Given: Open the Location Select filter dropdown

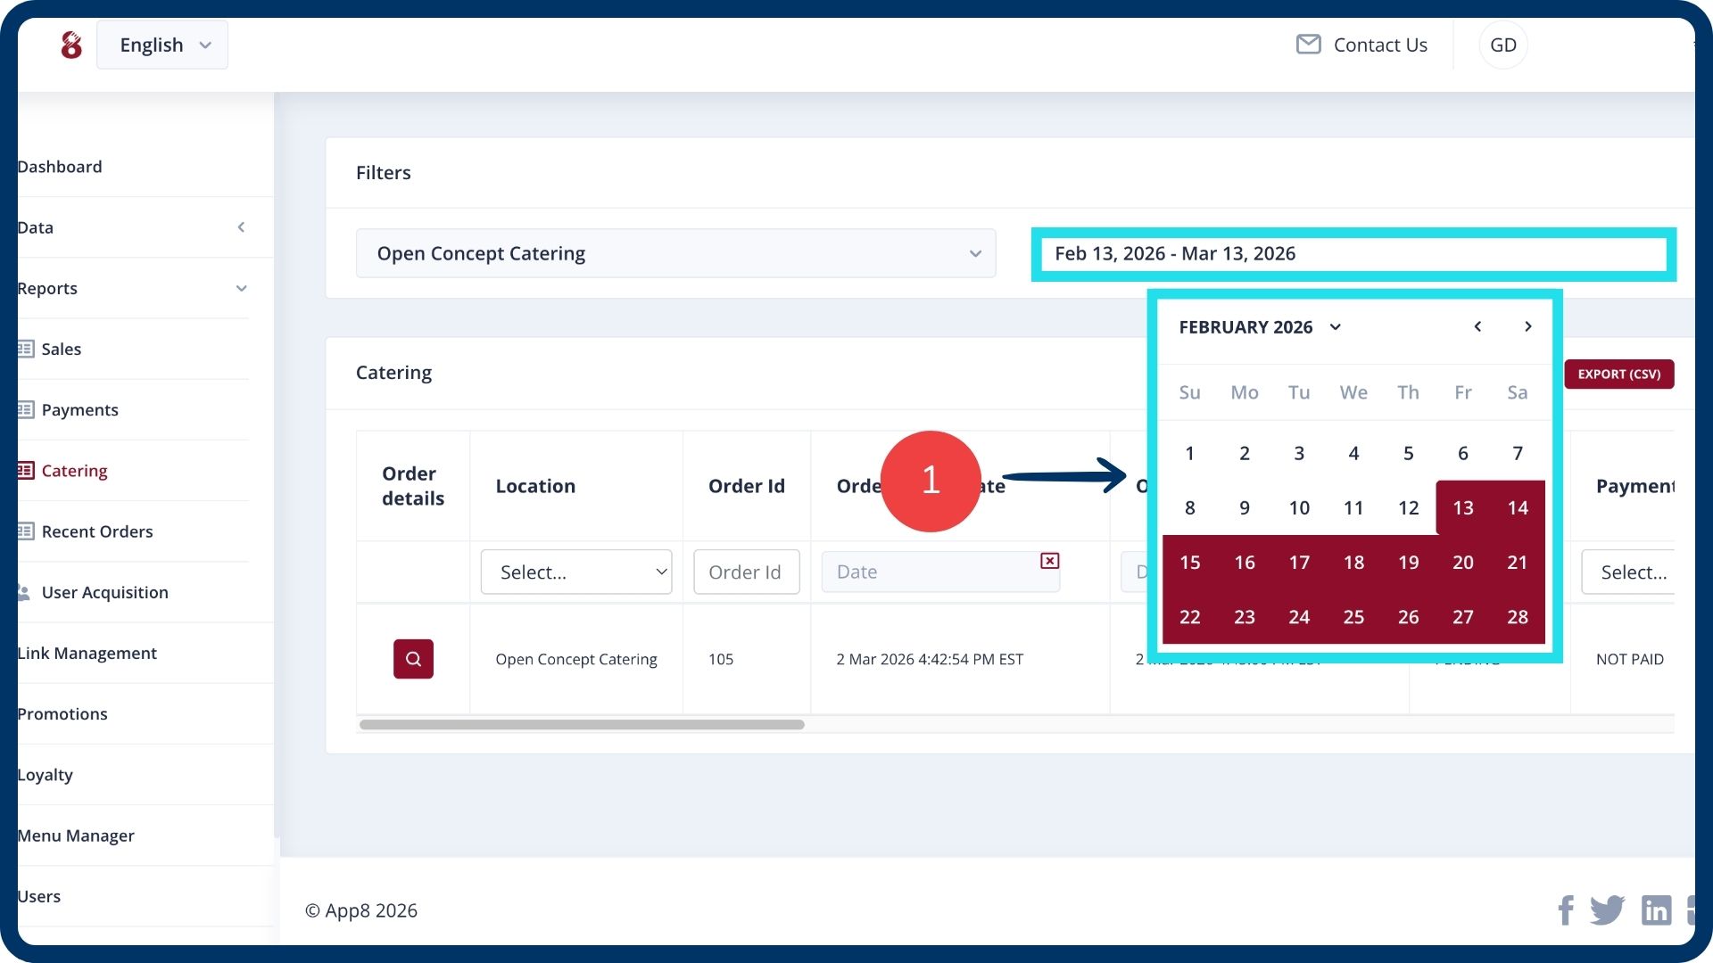Looking at the screenshot, I should (x=575, y=572).
